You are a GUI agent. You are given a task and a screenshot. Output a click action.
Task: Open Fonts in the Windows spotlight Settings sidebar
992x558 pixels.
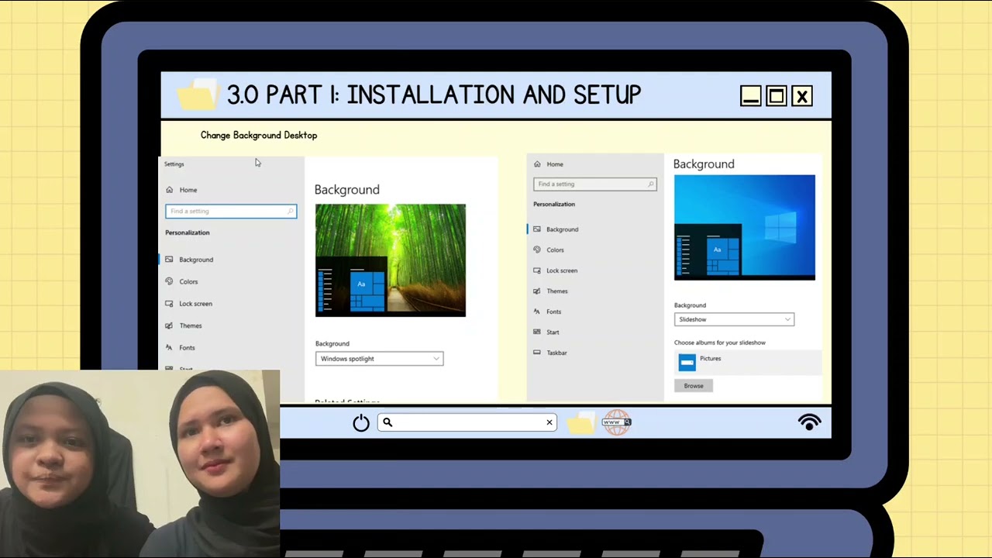(x=187, y=348)
